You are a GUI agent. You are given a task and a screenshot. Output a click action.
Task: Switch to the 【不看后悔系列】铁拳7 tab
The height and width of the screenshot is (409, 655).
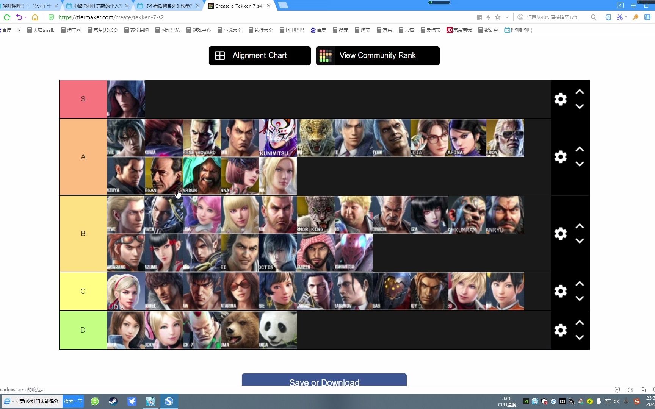[x=169, y=6]
